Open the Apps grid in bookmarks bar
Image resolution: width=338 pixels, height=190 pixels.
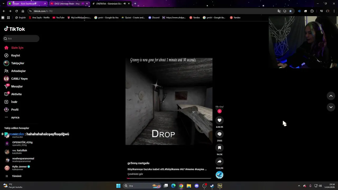[8, 18]
